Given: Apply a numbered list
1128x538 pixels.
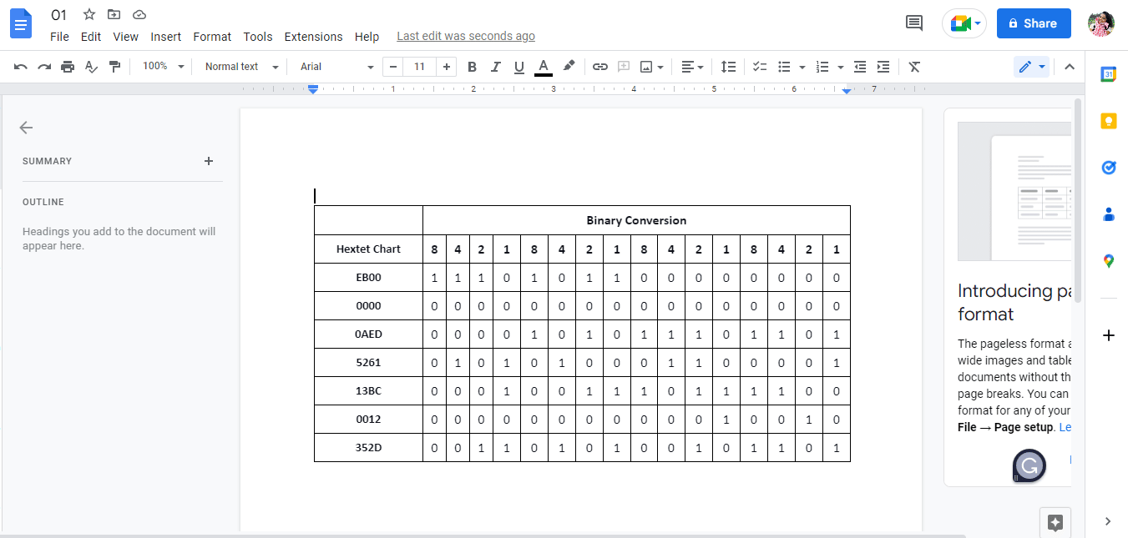Looking at the screenshot, I should [x=822, y=67].
